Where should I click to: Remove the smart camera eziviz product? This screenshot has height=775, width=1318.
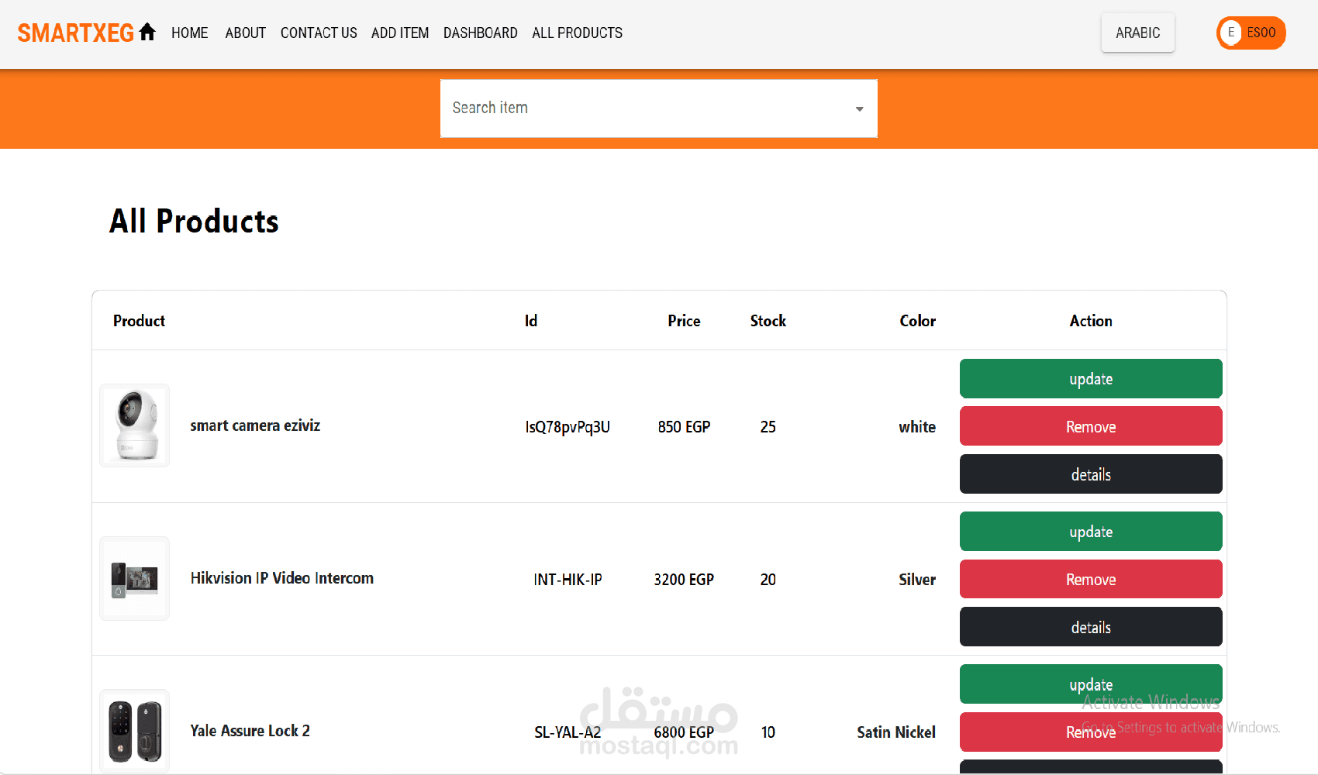pyautogui.click(x=1091, y=426)
